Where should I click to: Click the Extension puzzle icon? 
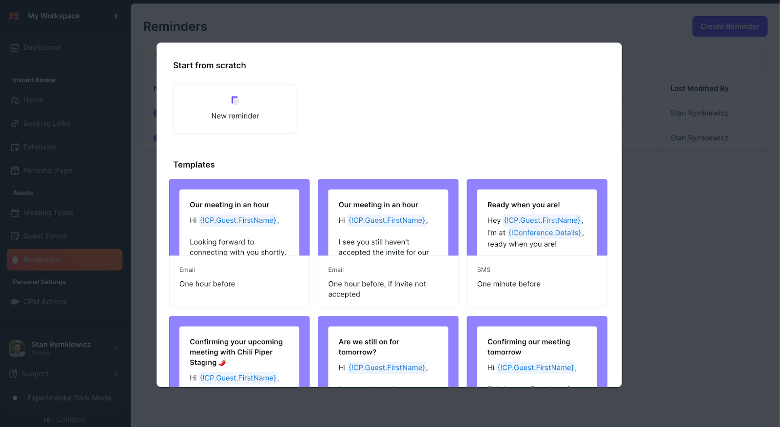15,147
